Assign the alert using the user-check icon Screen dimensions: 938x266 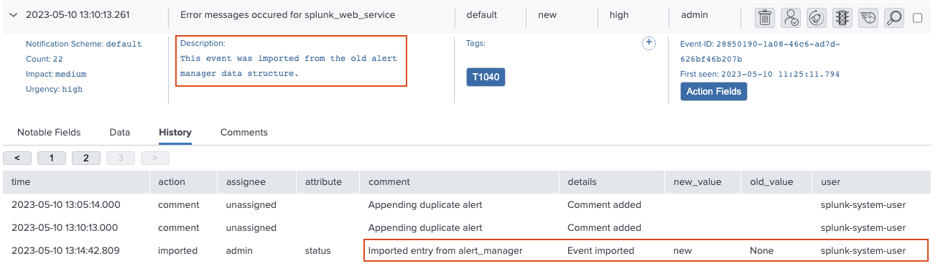coord(791,17)
